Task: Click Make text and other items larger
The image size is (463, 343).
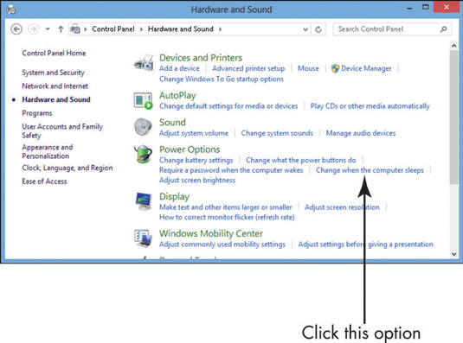Action: [x=226, y=207]
